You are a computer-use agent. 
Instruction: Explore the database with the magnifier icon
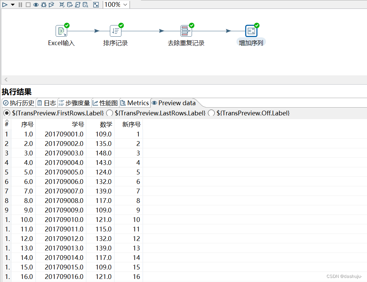click(85, 4)
